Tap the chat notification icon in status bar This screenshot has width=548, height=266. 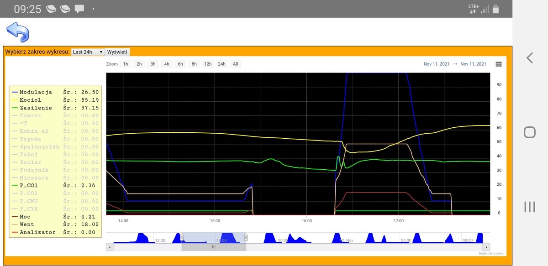point(79,9)
